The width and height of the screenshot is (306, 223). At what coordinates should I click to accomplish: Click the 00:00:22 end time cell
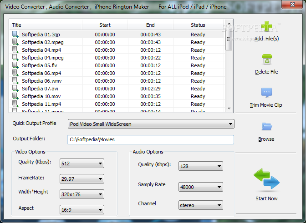[150, 58]
